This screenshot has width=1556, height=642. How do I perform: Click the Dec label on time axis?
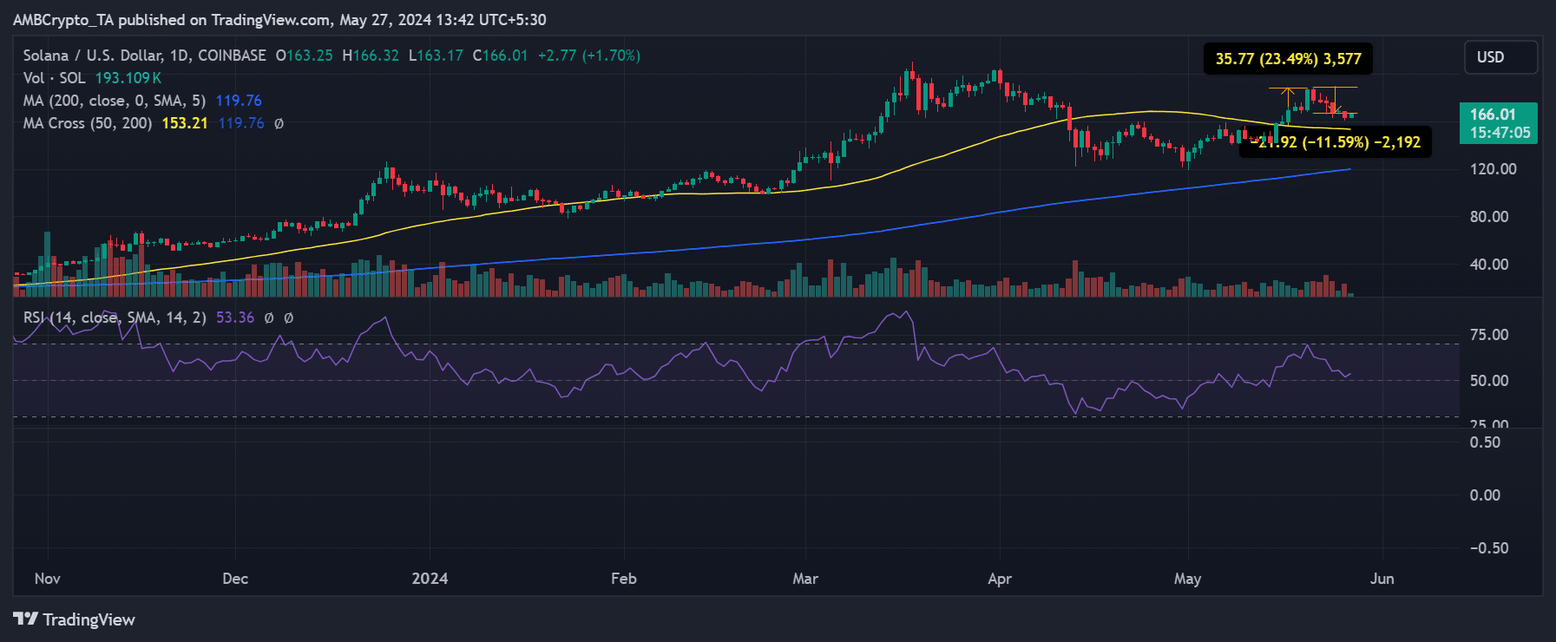tap(235, 579)
